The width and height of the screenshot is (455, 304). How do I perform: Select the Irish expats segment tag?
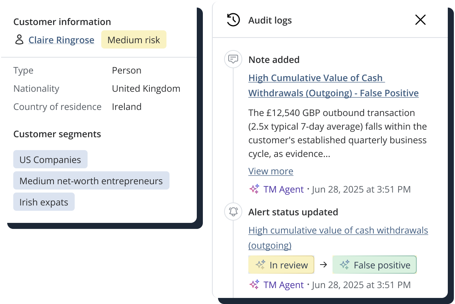pos(44,202)
